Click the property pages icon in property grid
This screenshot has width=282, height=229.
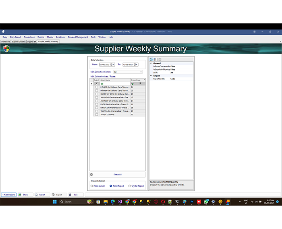160,59
